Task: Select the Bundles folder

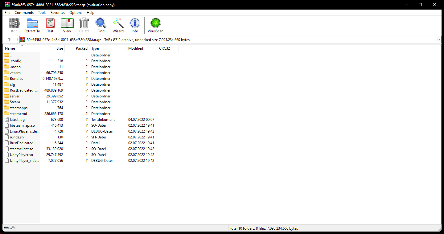Action: 16,79
